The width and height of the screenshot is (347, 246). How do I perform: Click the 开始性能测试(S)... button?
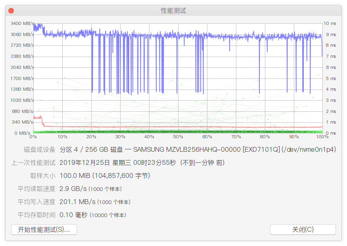tap(44, 229)
